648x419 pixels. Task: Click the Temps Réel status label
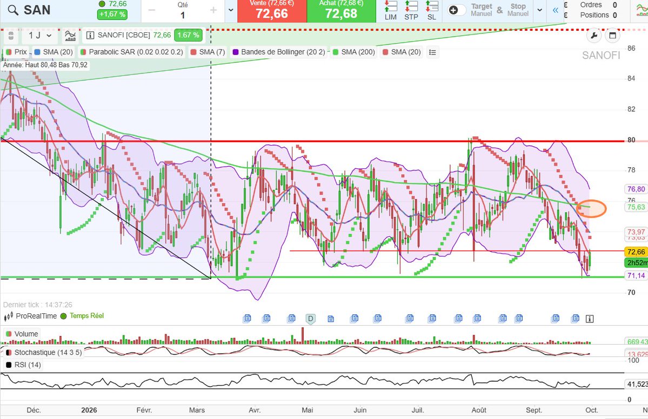pyautogui.click(x=87, y=316)
